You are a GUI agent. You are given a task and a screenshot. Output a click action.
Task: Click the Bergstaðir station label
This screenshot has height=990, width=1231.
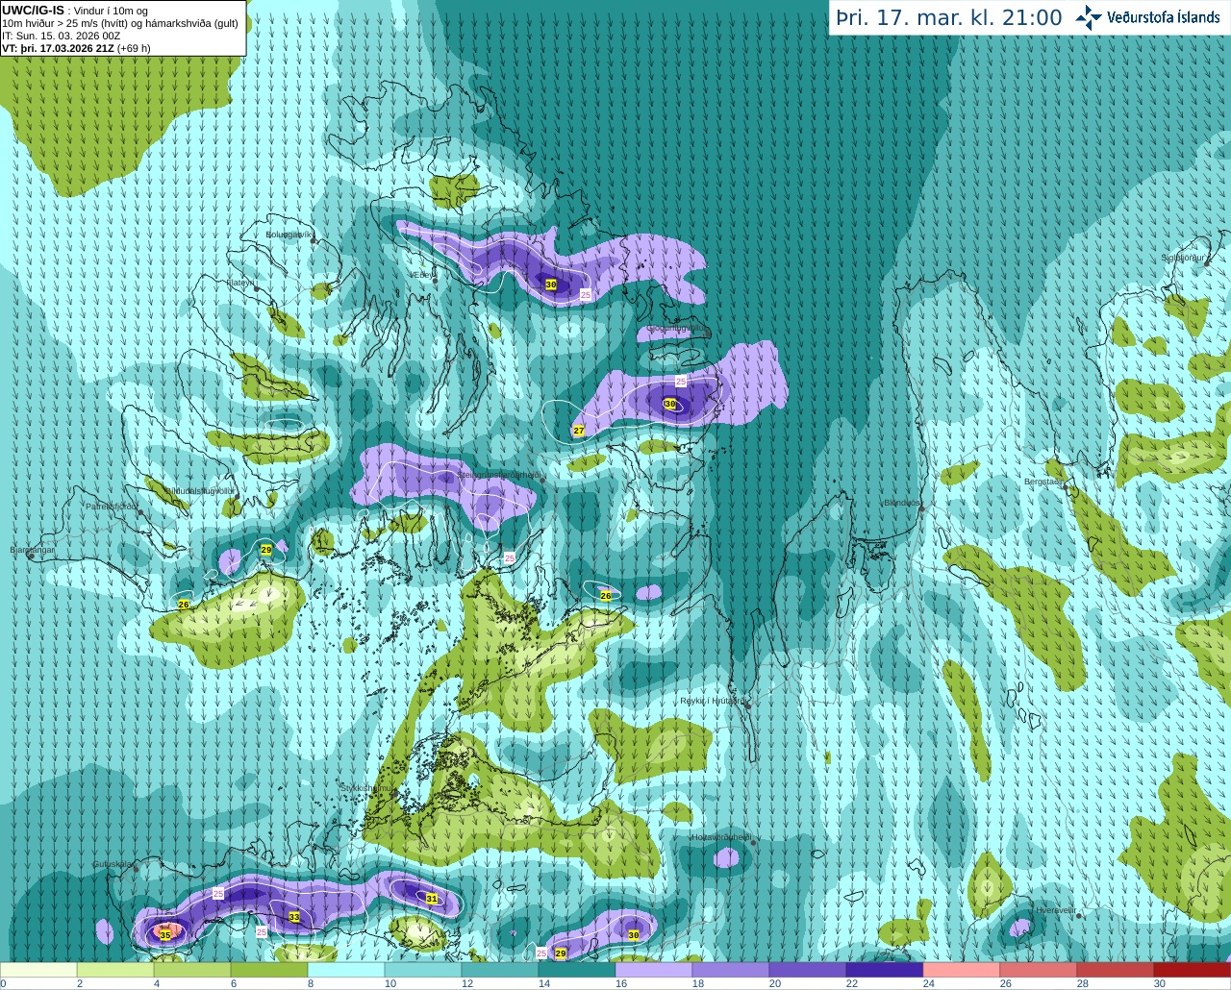pyautogui.click(x=1045, y=482)
